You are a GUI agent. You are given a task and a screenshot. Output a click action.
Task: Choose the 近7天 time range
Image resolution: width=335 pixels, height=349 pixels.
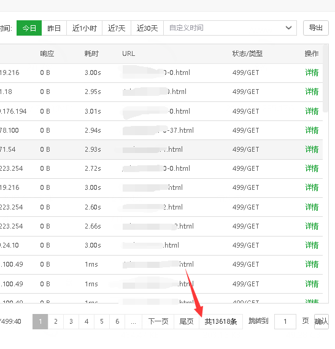click(117, 28)
